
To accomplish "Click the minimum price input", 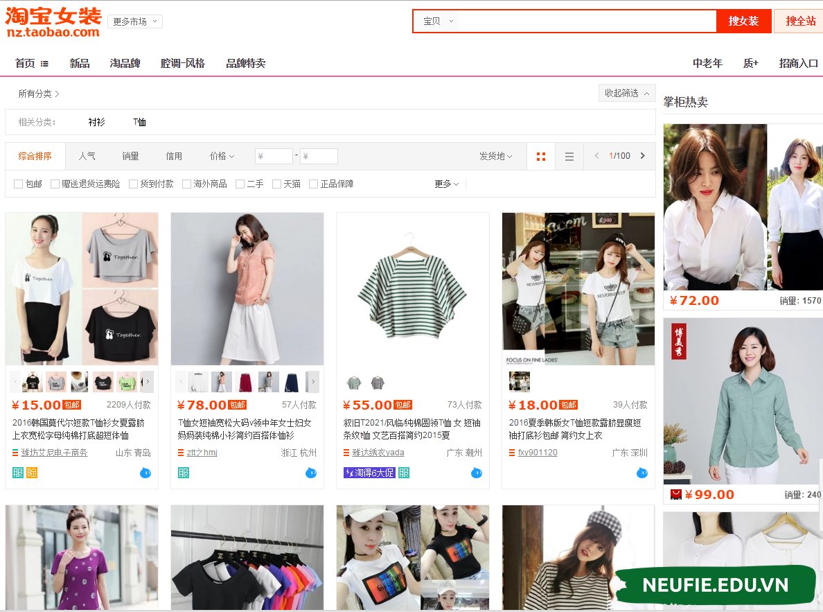I will pyautogui.click(x=274, y=156).
